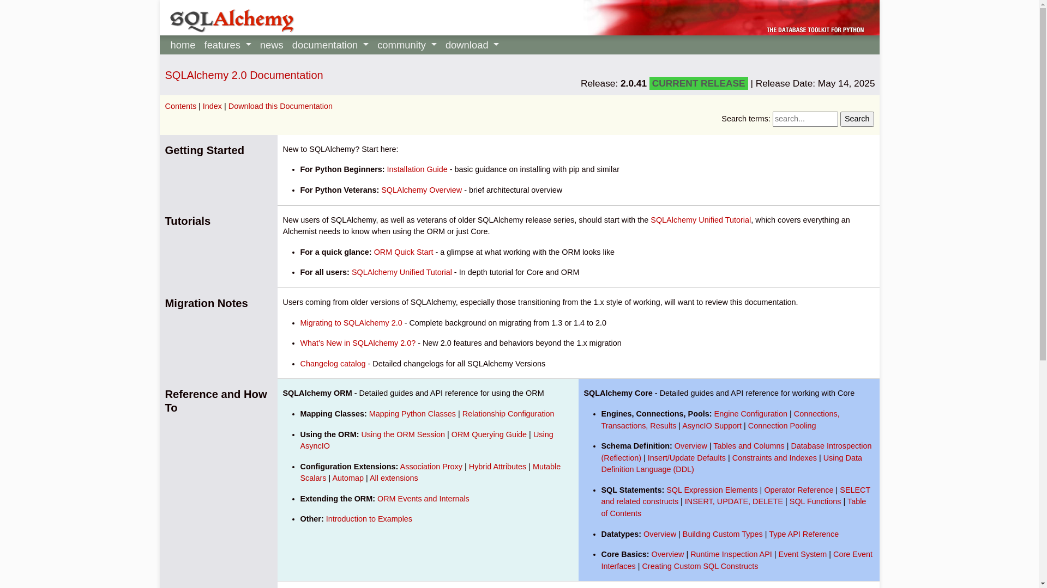The width and height of the screenshot is (1047, 588).
Task: Open Engine Configuration link
Action: coord(750,414)
